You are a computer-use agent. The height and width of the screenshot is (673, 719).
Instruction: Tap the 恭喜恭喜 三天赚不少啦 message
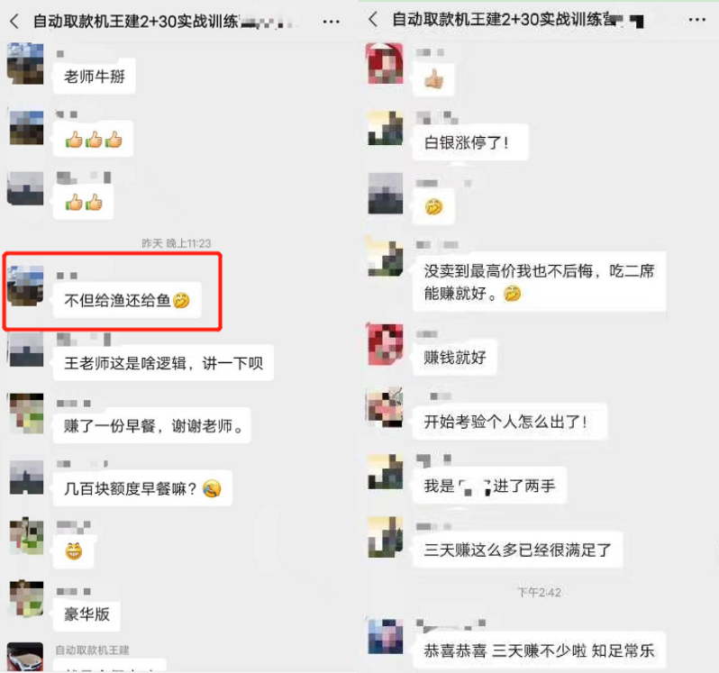pos(539,650)
